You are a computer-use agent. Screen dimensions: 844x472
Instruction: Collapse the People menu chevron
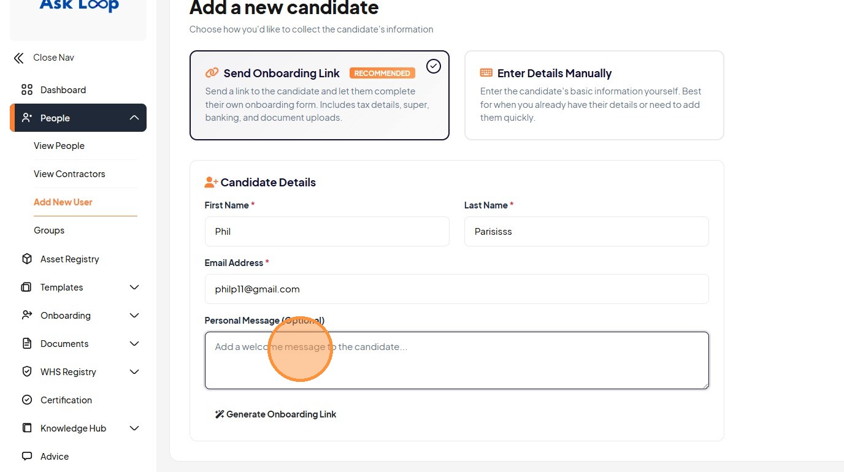pos(134,118)
